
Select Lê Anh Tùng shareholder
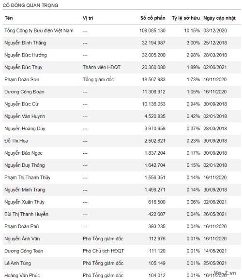[18, 263]
